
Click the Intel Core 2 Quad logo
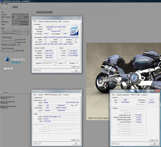(x=74, y=30)
